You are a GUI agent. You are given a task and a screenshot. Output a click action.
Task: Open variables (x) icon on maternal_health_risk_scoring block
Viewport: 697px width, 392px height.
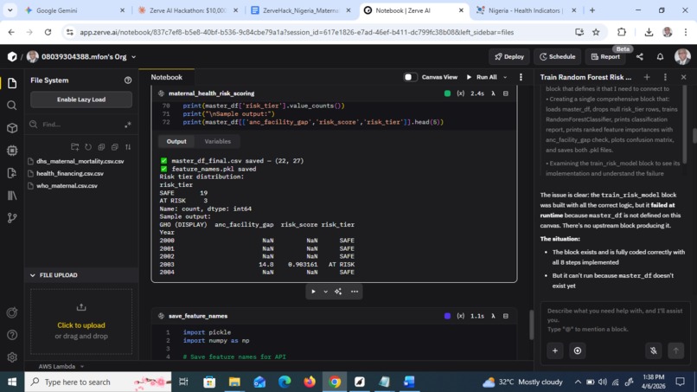pos(461,93)
